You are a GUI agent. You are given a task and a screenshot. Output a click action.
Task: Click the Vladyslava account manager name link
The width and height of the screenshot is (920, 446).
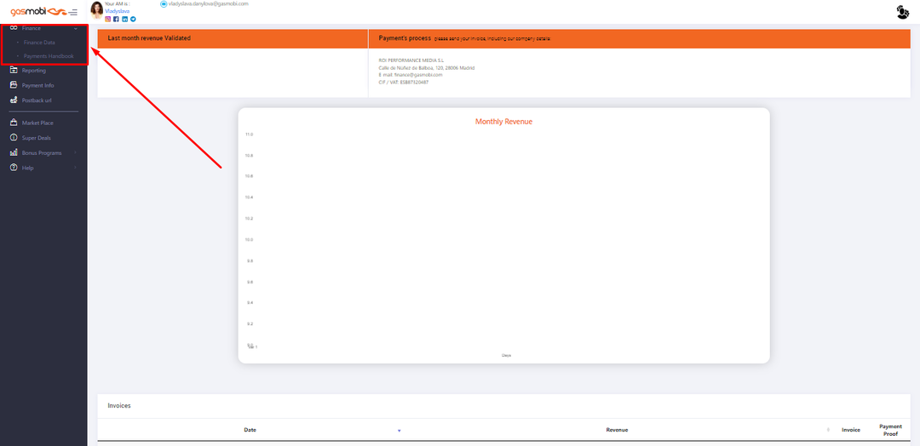(x=117, y=11)
